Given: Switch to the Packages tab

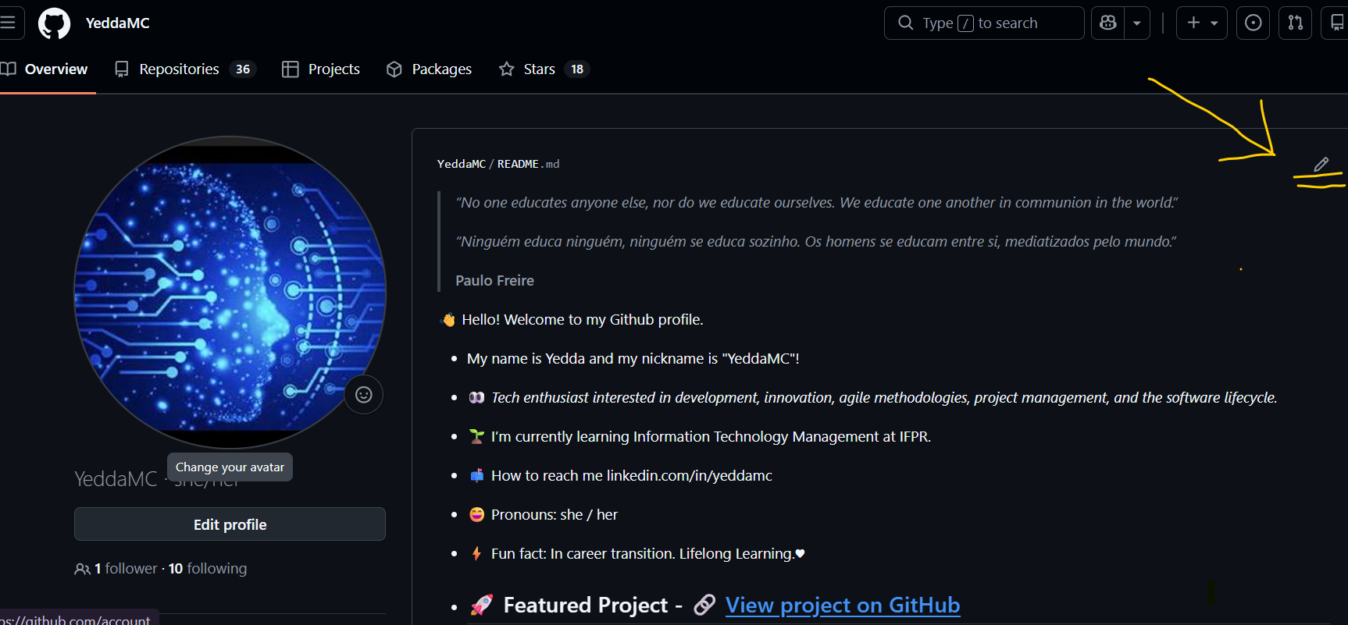Looking at the screenshot, I should (430, 69).
